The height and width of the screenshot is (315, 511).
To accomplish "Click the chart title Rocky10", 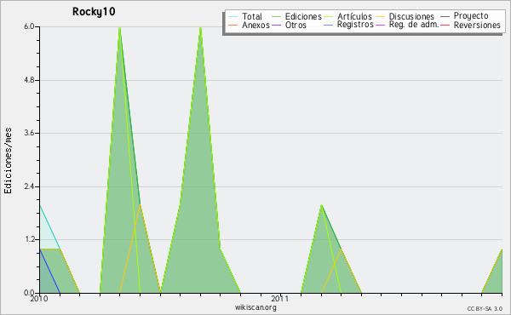I will 94,12.
